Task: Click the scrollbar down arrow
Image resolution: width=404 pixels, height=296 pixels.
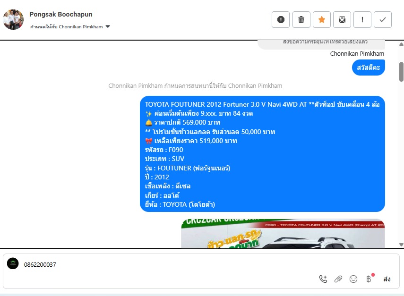Action: pos(401,245)
